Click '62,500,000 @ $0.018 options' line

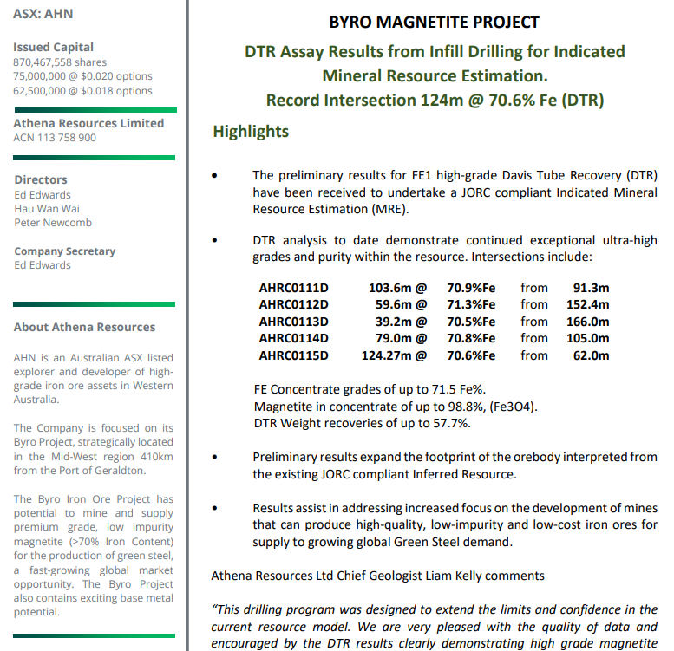click(x=82, y=91)
